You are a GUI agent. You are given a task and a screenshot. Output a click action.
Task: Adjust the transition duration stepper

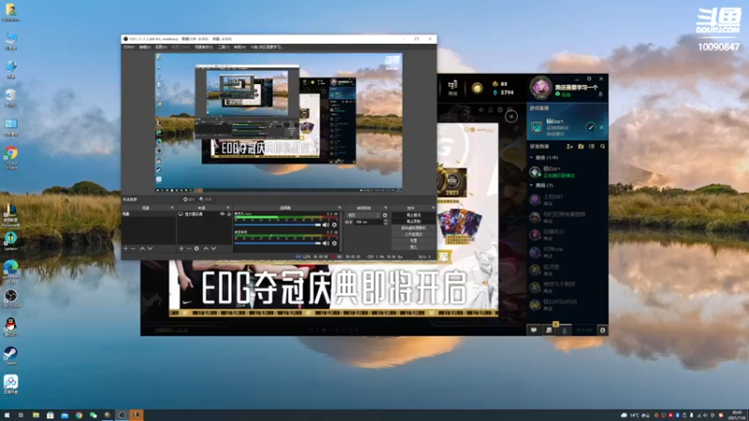click(x=385, y=222)
